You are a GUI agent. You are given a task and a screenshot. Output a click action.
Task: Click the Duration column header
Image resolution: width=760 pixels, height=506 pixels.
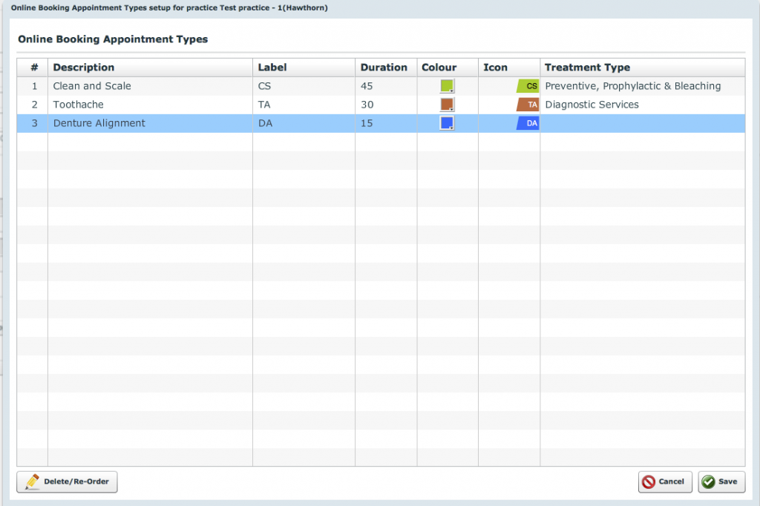point(386,68)
